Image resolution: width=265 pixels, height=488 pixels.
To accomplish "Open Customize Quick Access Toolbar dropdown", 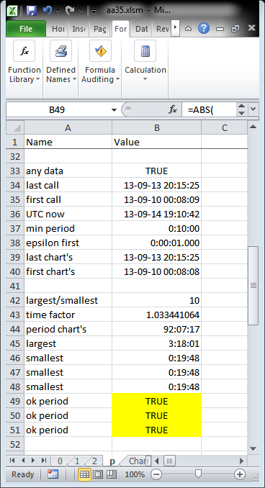I will pos(94,12).
